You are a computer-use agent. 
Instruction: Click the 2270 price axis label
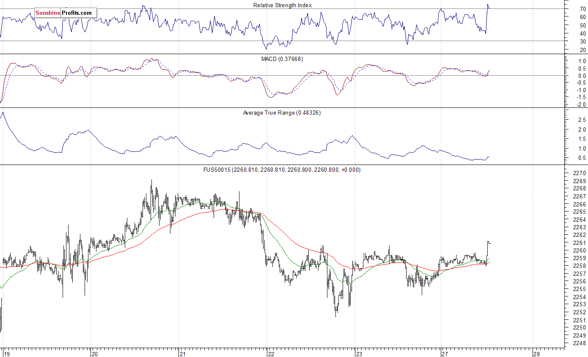(x=580, y=173)
